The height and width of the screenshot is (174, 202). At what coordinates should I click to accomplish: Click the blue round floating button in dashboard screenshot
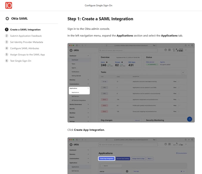[x=189, y=119]
